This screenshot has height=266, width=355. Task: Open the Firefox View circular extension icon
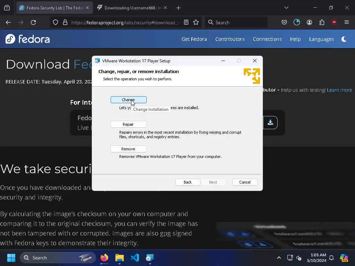click(x=297, y=22)
